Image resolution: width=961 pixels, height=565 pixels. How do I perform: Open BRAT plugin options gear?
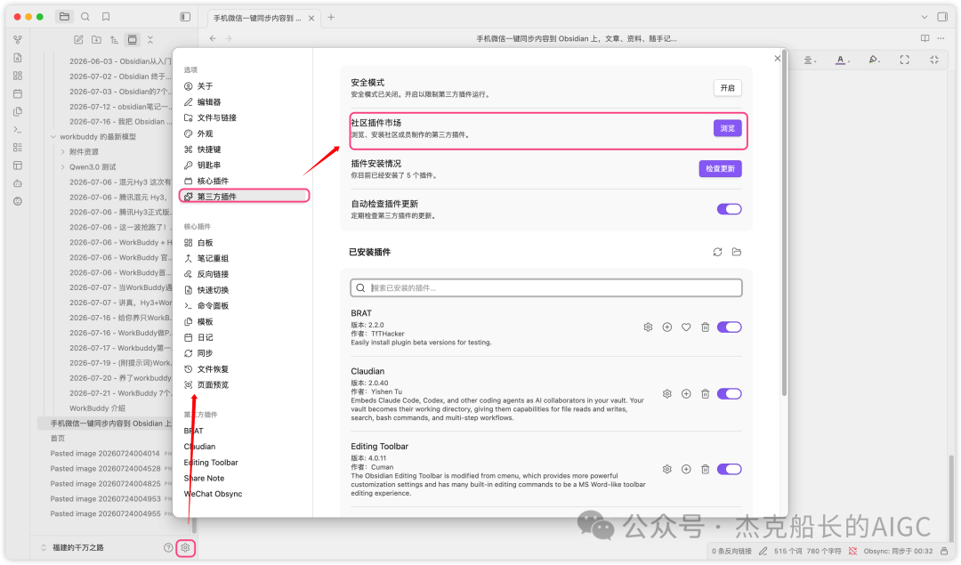(648, 327)
